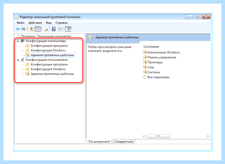
Task: Open the Справка menu
Action: pos(61,23)
